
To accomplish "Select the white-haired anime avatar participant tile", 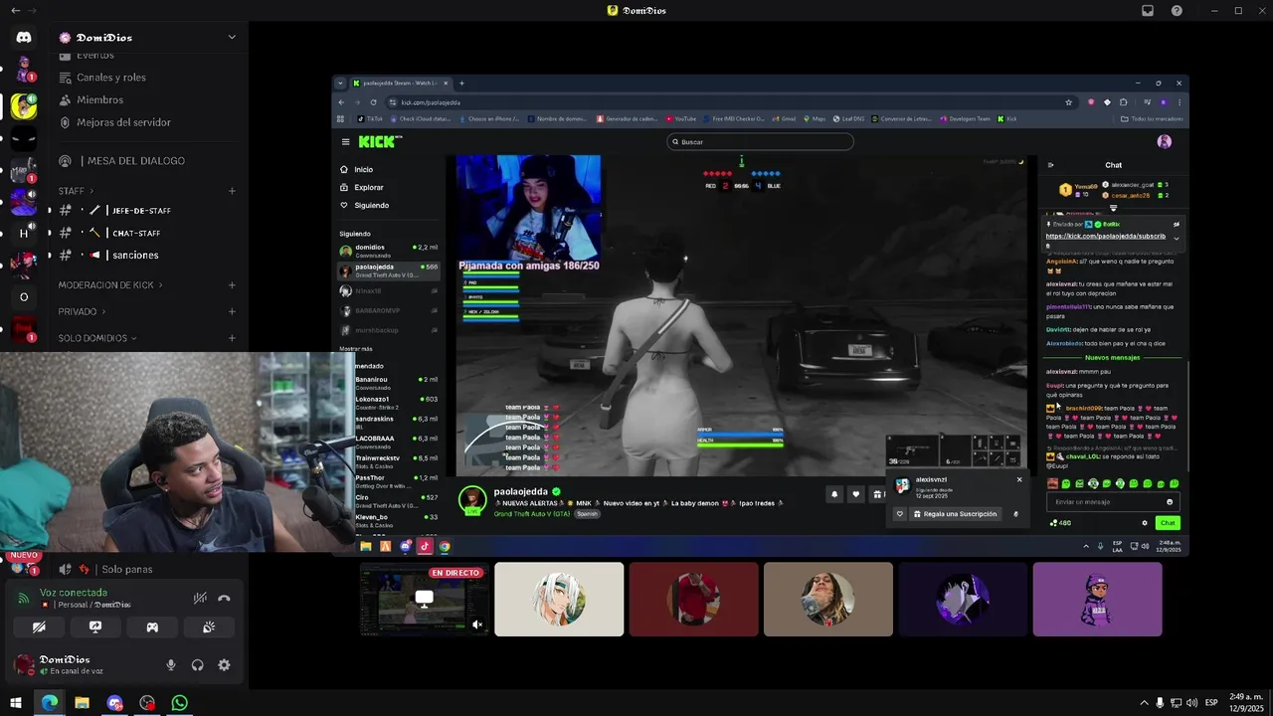I will pos(559,600).
